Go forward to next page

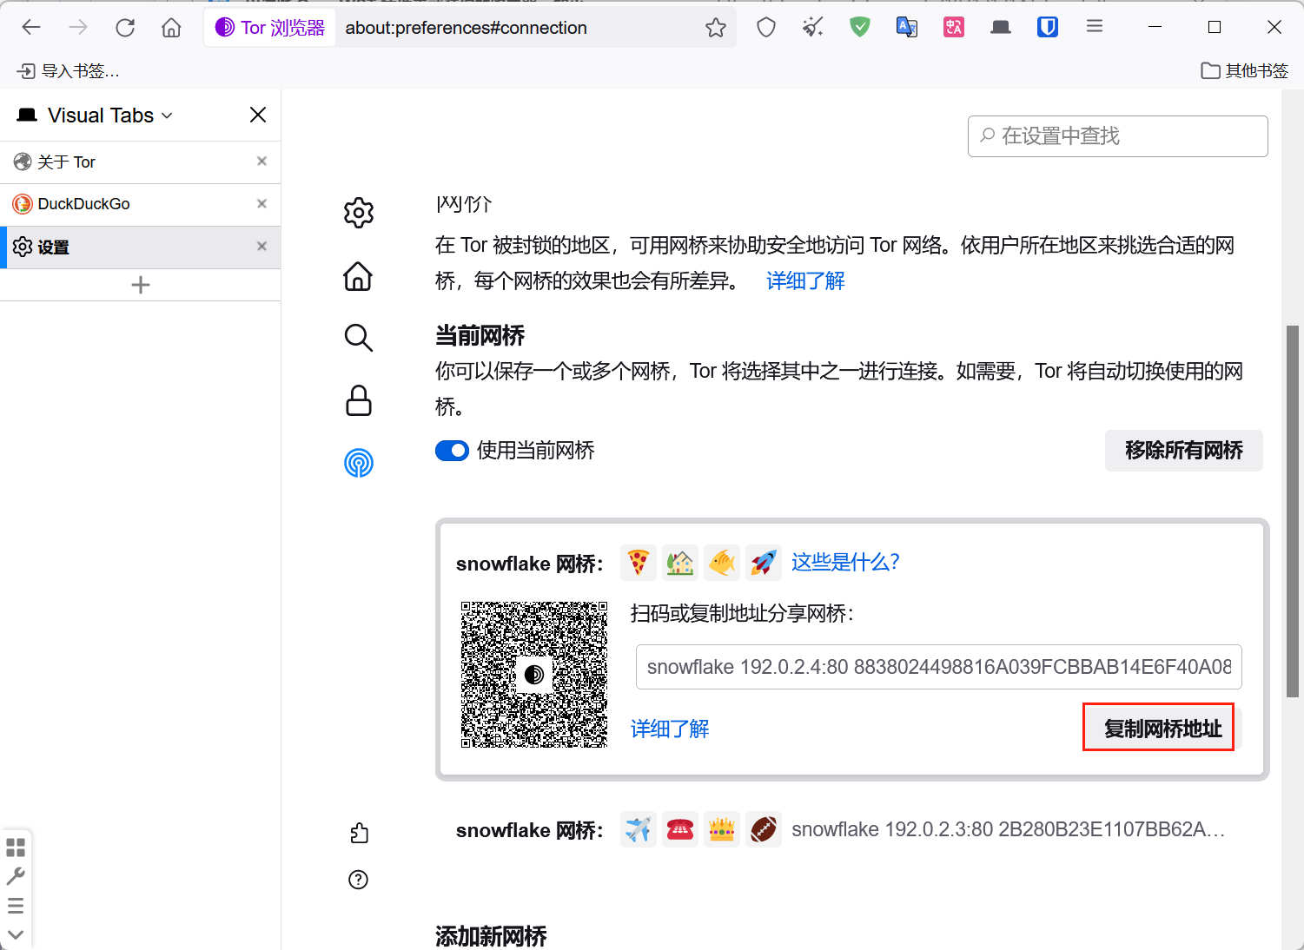pos(78,28)
